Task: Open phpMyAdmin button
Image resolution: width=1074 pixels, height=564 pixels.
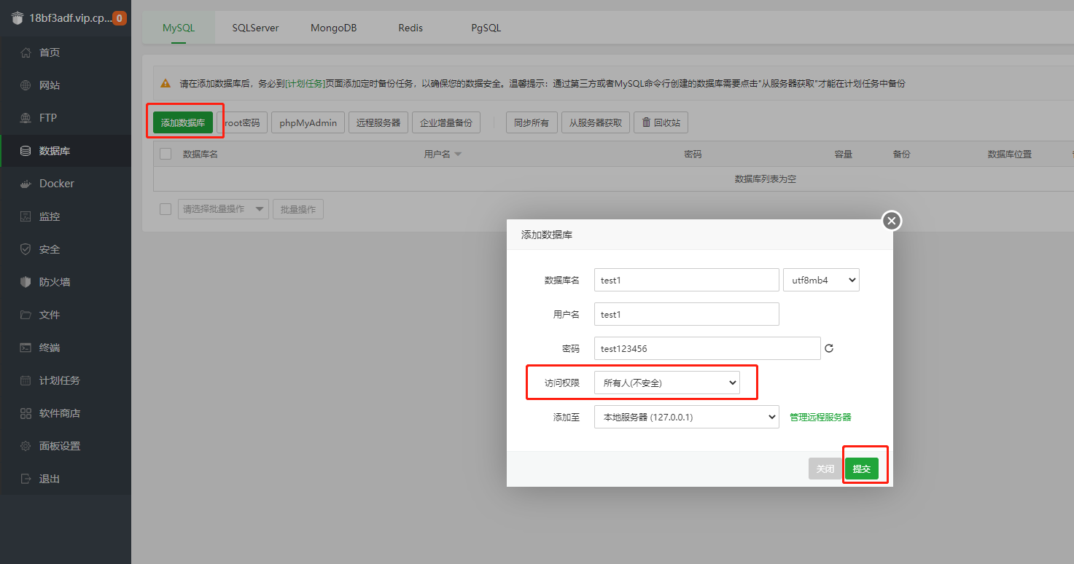Action: [308, 122]
